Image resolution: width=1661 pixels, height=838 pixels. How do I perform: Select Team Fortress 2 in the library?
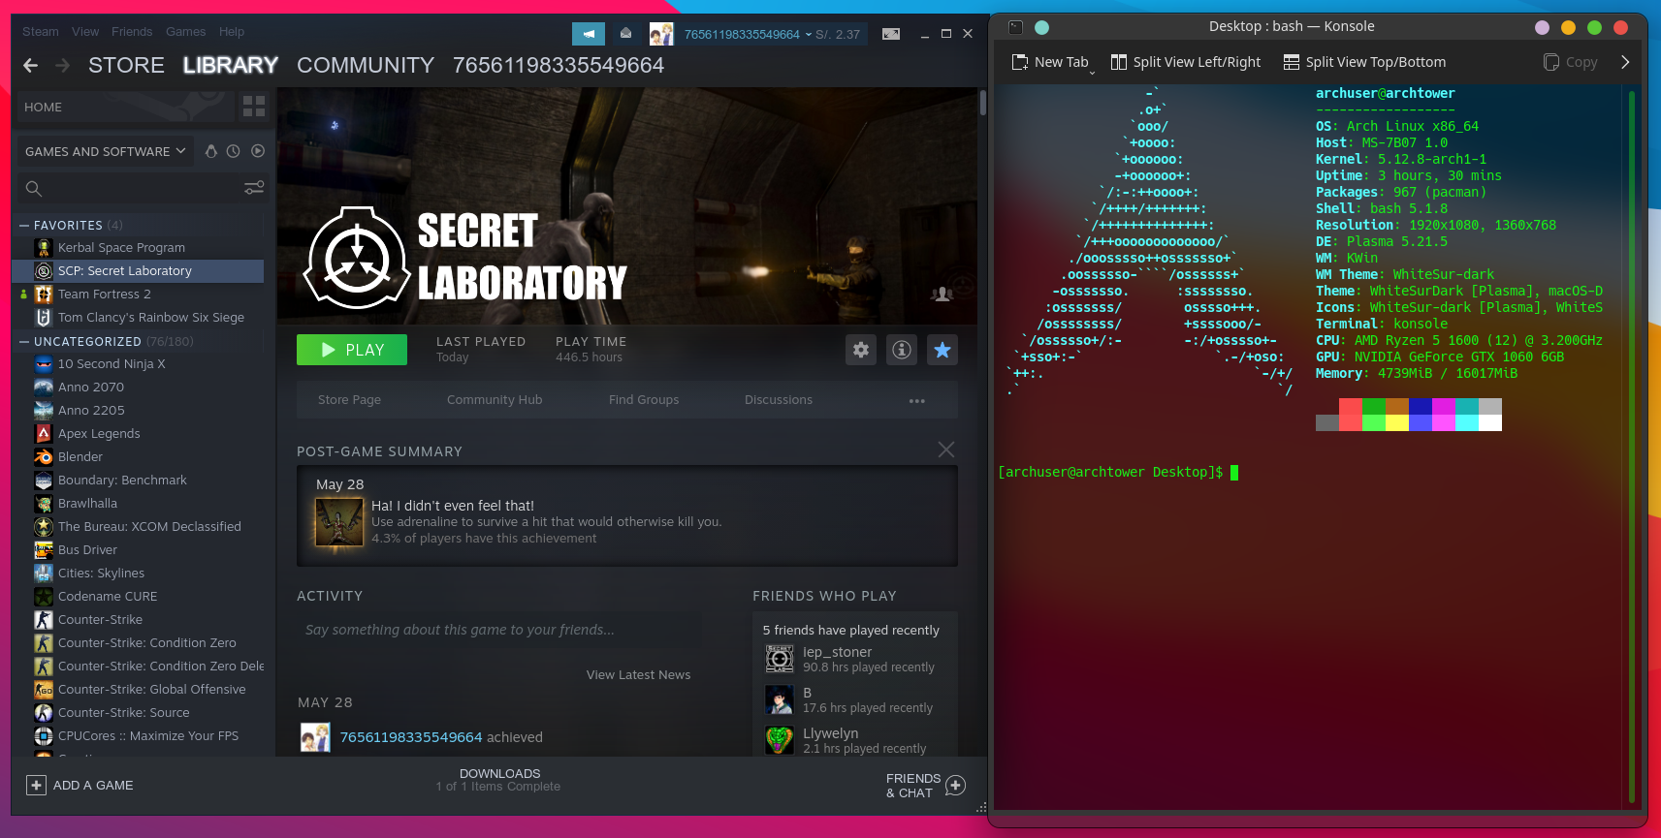pyautogui.click(x=138, y=295)
